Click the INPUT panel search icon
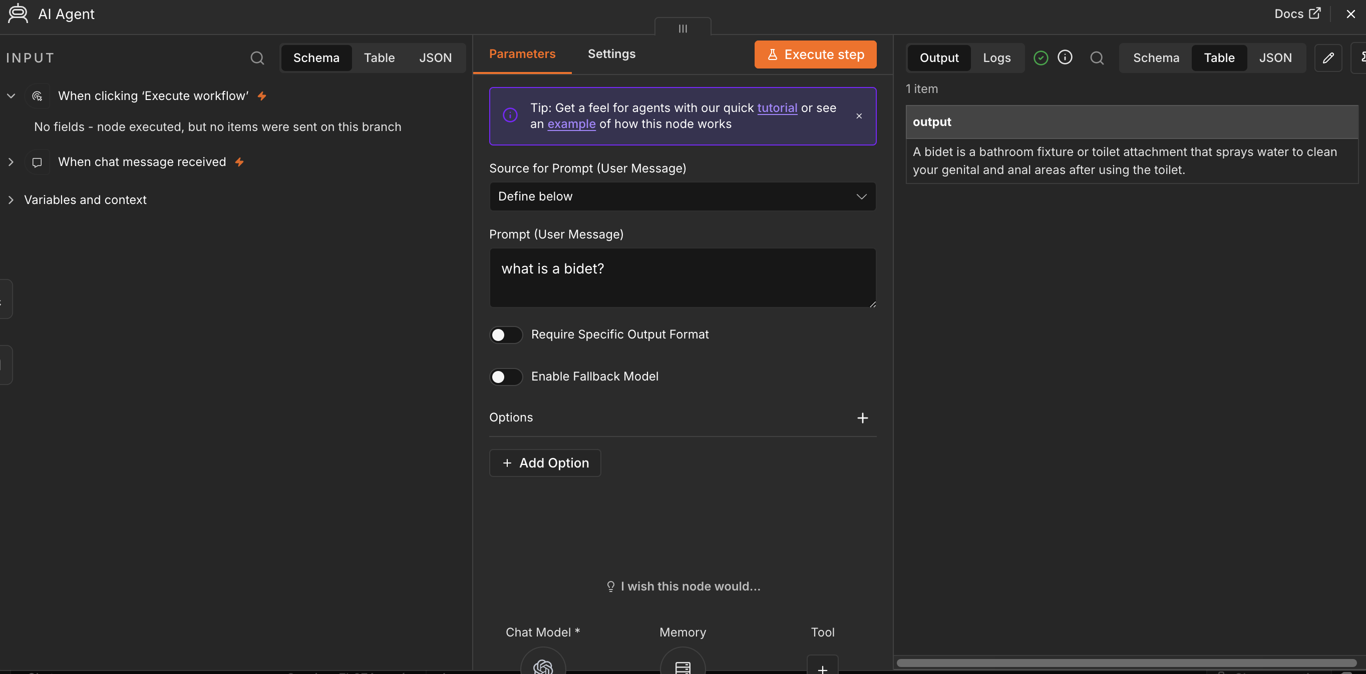This screenshot has height=674, width=1366. click(x=257, y=57)
